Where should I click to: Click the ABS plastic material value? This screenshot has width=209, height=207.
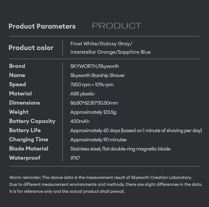point(82,94)
